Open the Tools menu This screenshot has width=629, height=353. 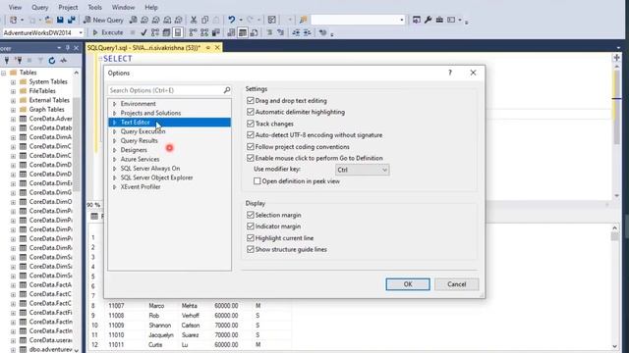click(x=94, y=7)
